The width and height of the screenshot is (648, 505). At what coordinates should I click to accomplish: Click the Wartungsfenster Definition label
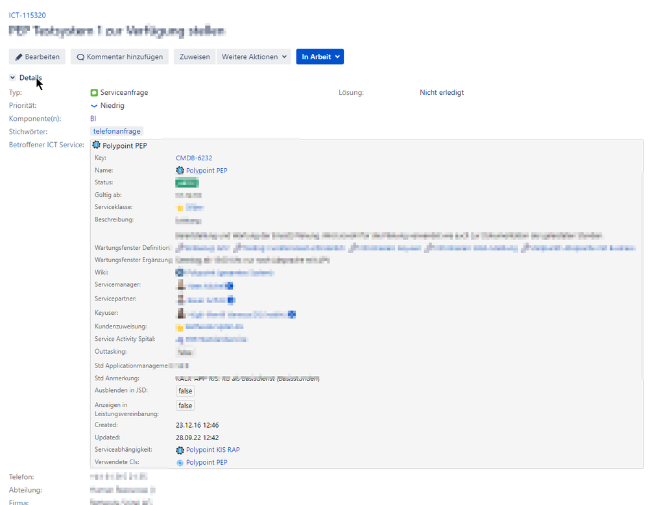click(132, 248)
